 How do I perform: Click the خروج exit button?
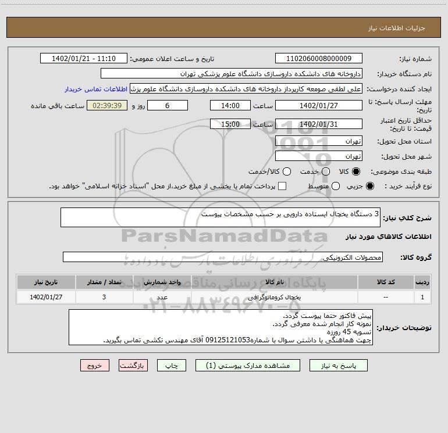click(95, 366)
